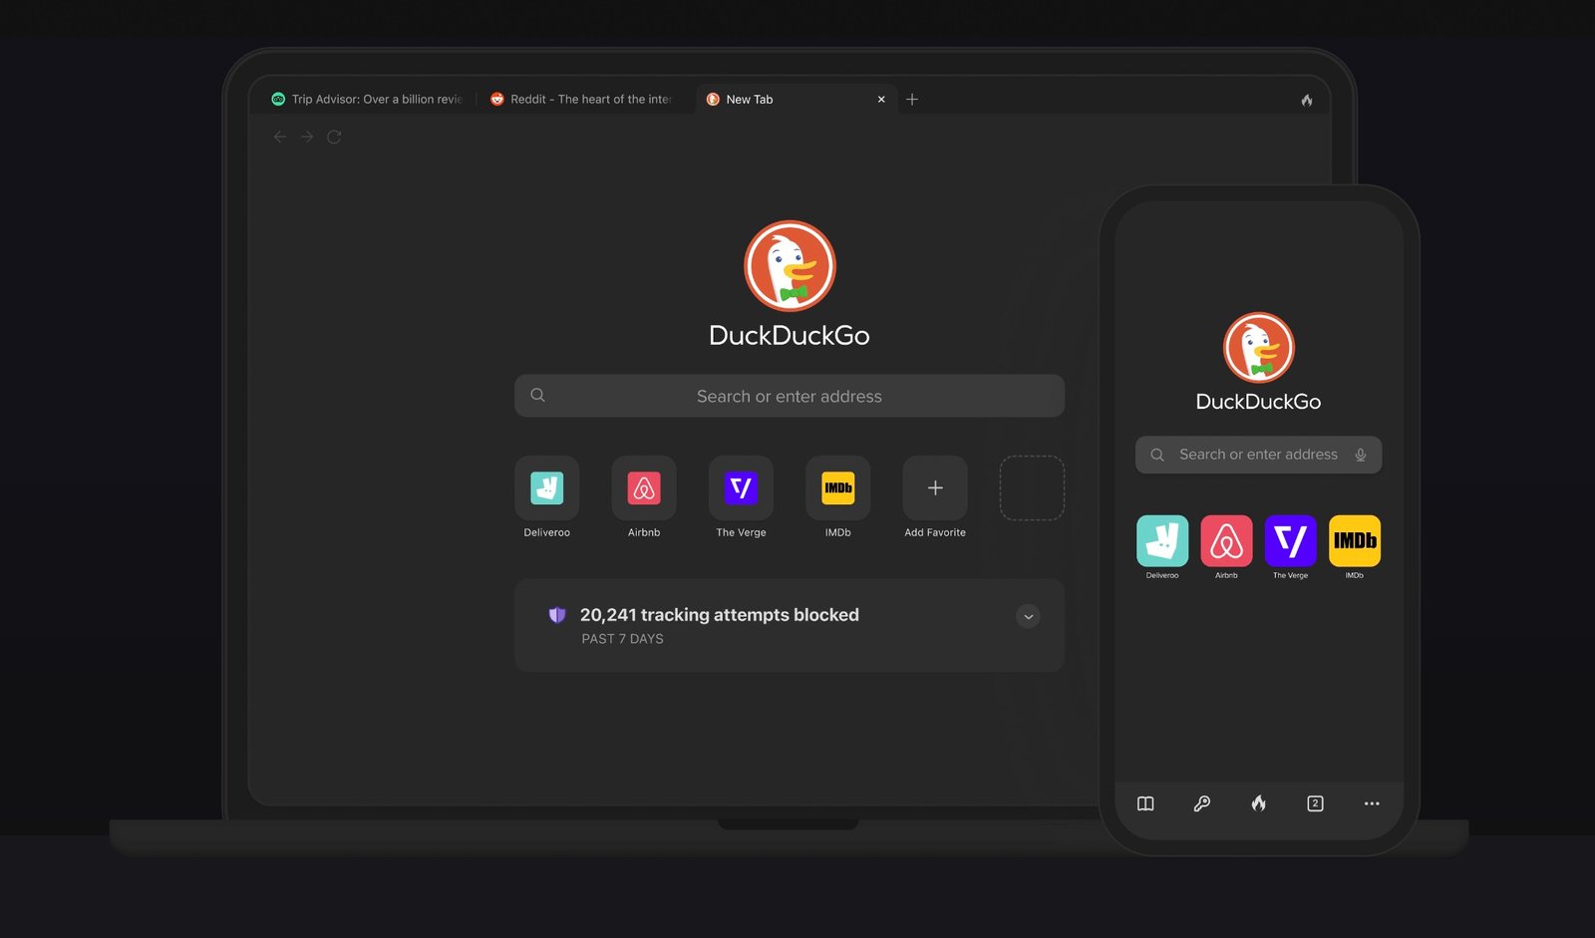
Task: Click the fire button in desktop tab bar
Action: [x=1306, y=100]
